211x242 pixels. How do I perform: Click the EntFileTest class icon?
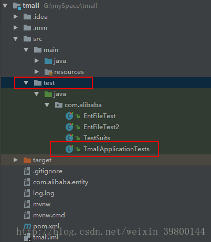click(69, 116)
